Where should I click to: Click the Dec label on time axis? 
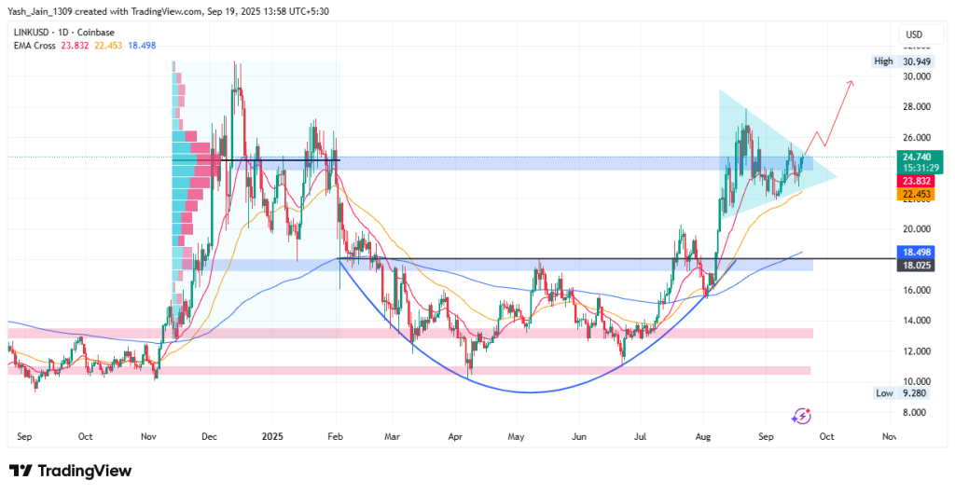coord(209,436)
